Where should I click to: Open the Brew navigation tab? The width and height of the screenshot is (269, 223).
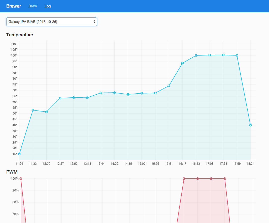coord(32,6)
